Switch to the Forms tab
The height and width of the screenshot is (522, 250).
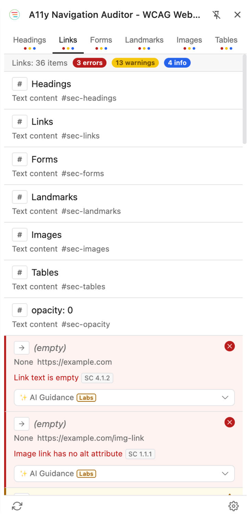101,43
